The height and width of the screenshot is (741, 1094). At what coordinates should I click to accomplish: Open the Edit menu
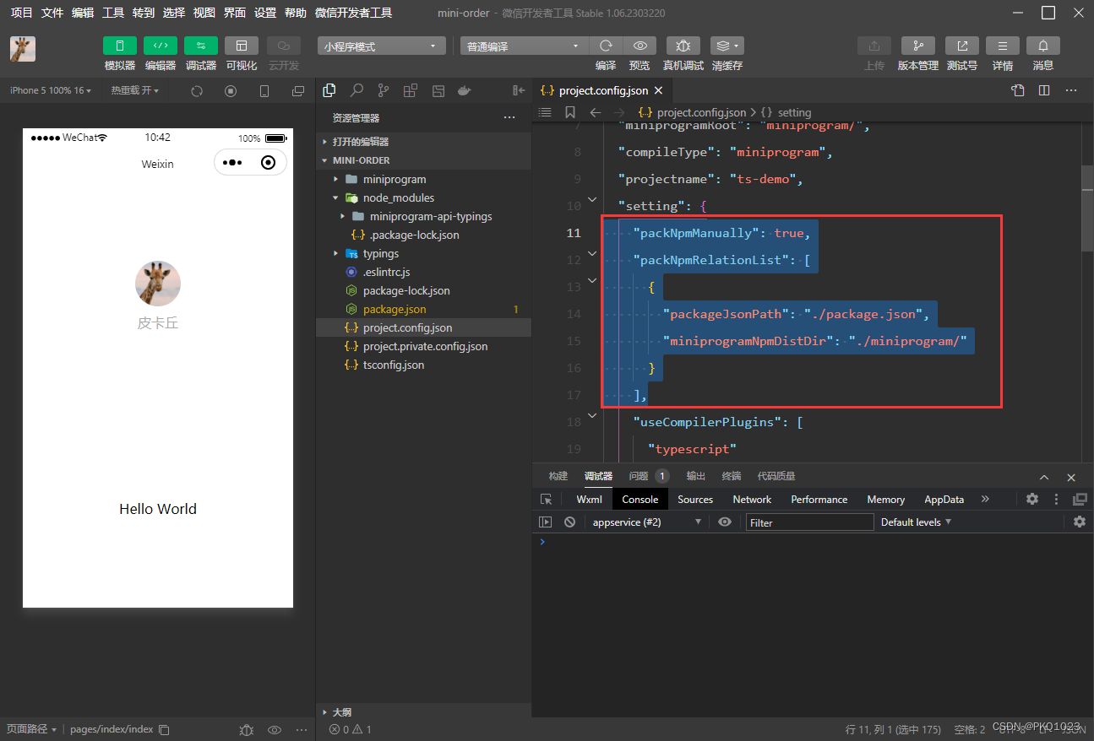click(x=83, y=13)
